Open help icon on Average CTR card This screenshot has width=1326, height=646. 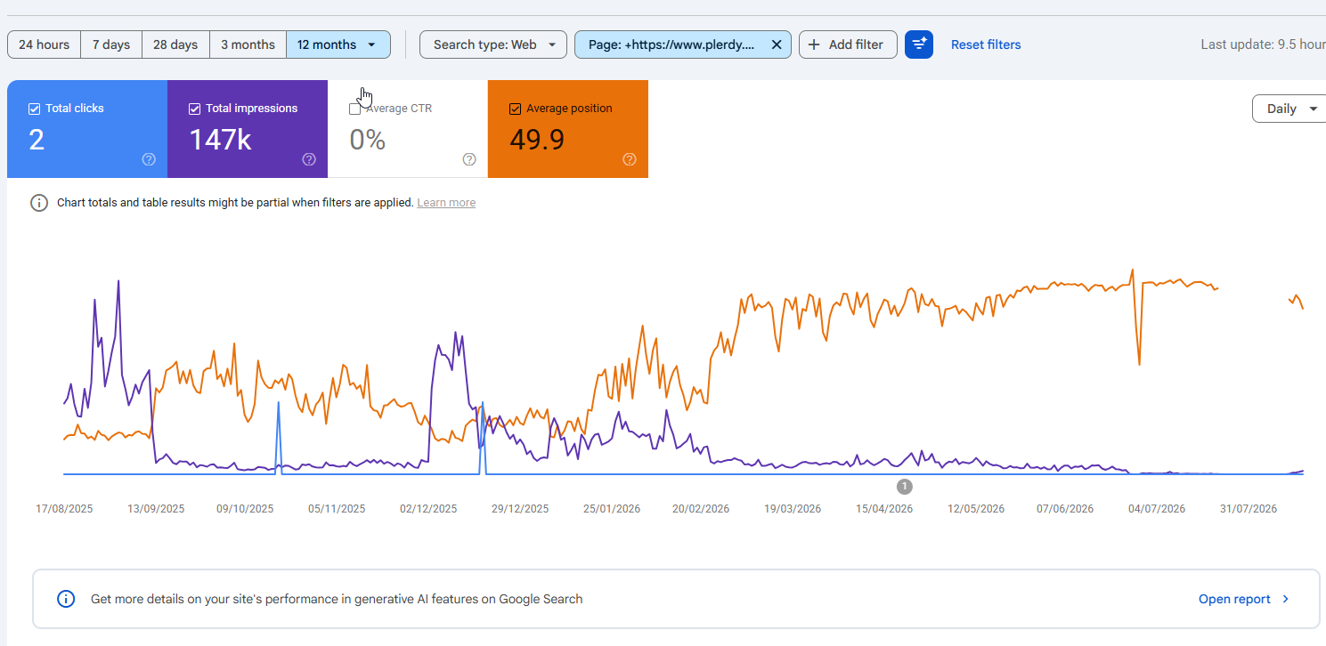pyautogui.click(x=469, y=159)
